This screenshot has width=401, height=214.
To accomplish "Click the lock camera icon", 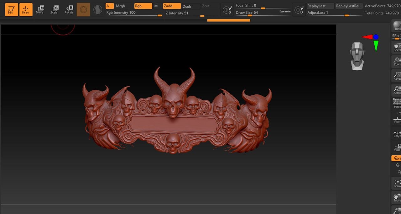I will coord(397,147).
